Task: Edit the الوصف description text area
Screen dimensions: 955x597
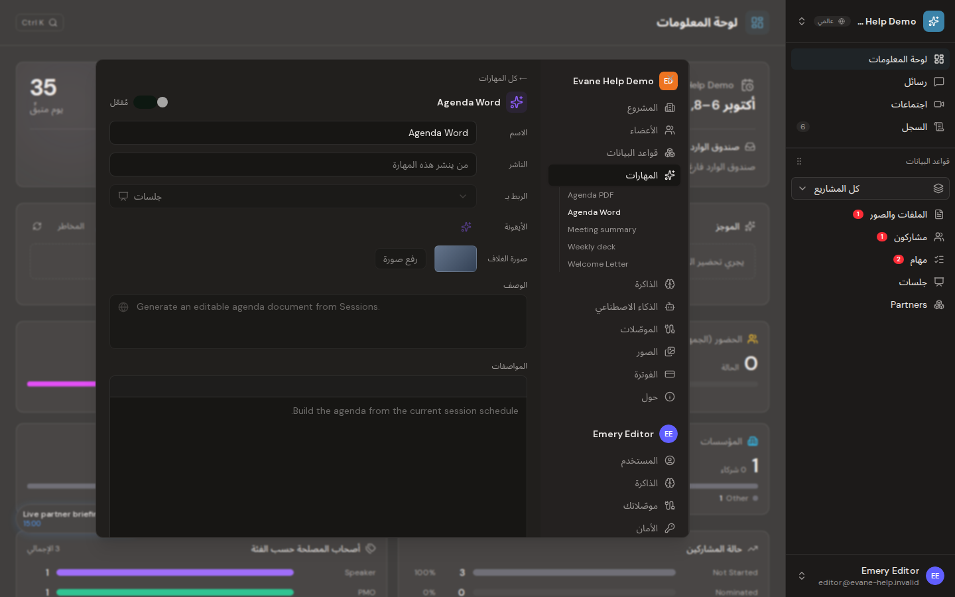Action: pyautogui.click(x=318, y=322)
